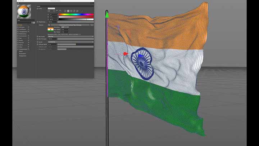Open the color mixer mode icon
Image resolution: width=259 pixels, height=146 pixels.
pos(74,11)
